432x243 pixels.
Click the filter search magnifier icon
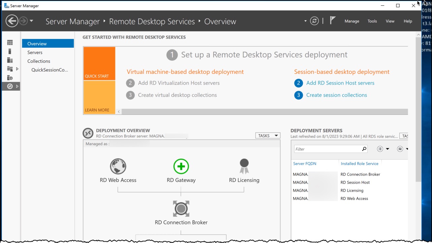click(364, 149)
